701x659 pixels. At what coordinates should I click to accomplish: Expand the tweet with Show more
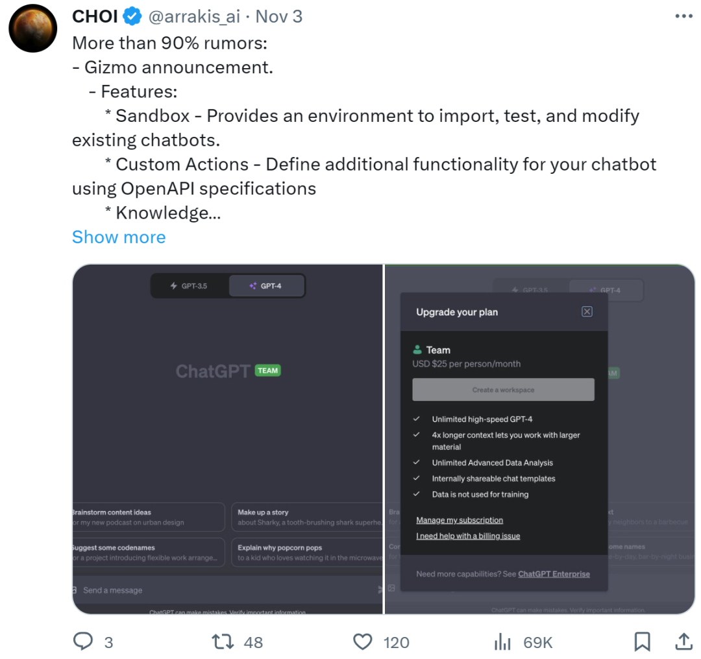(x=119, y=237)
